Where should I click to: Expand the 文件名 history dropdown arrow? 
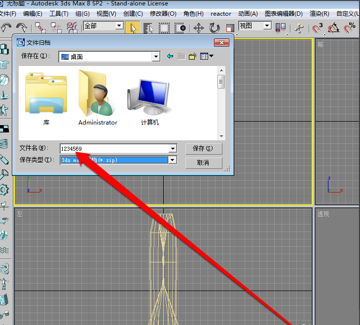tap(173, 149)
